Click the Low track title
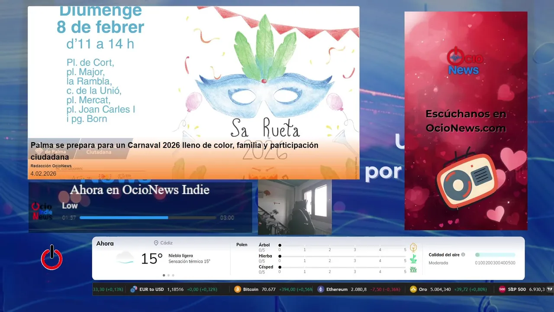Image resolution: width=554 pixels, height=312 pixels. 70,206
